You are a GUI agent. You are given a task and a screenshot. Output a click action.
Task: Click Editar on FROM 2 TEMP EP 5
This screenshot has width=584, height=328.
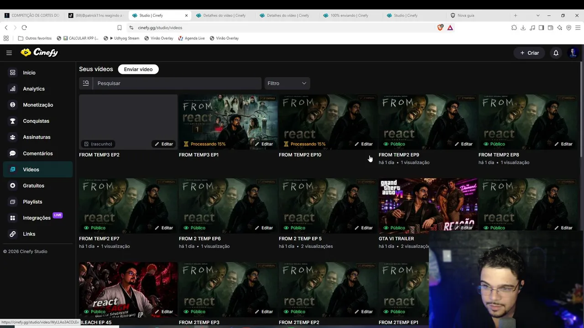tap(363, 228)
